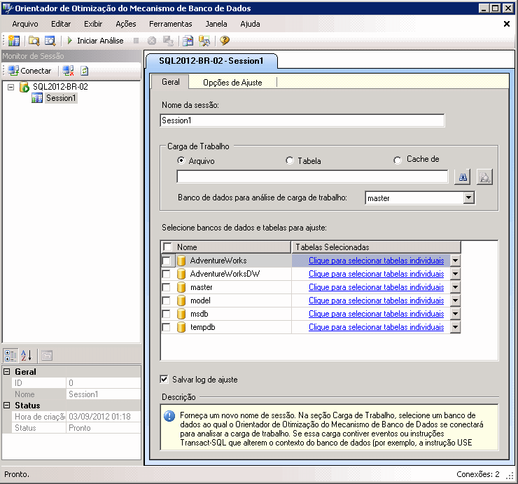The width and height of the screenshot is (518, 484).
Task: Click the disconnect server icon with red X
Action: 68,71
